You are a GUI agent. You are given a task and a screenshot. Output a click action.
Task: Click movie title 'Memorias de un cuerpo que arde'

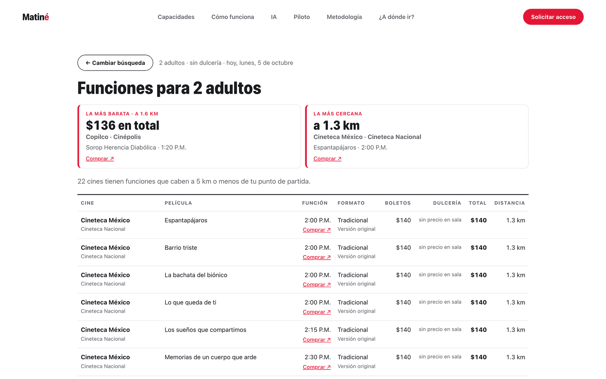click(x=211, y=357)
